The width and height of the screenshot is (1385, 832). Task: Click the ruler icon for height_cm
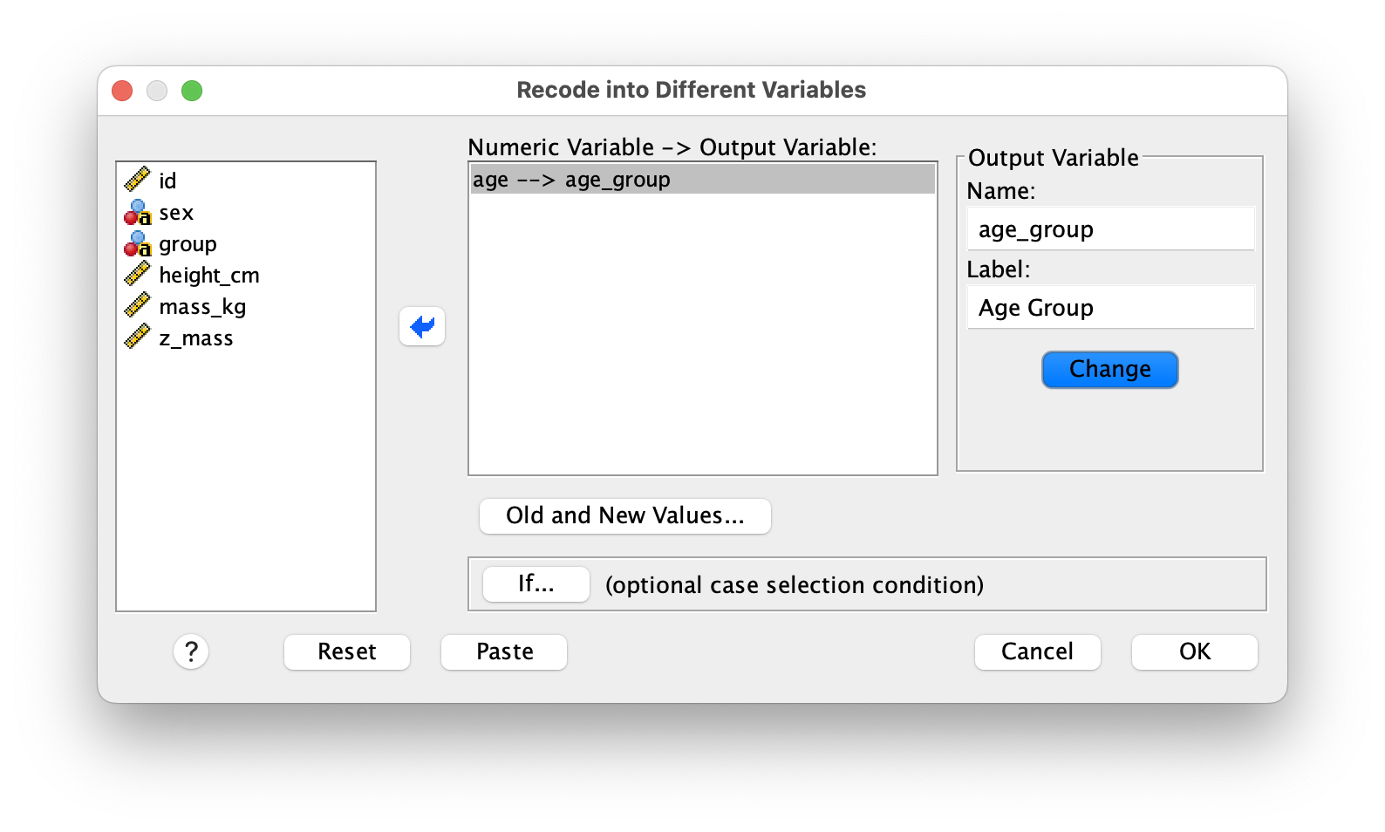pyautogui.click(x=137, y=275)
